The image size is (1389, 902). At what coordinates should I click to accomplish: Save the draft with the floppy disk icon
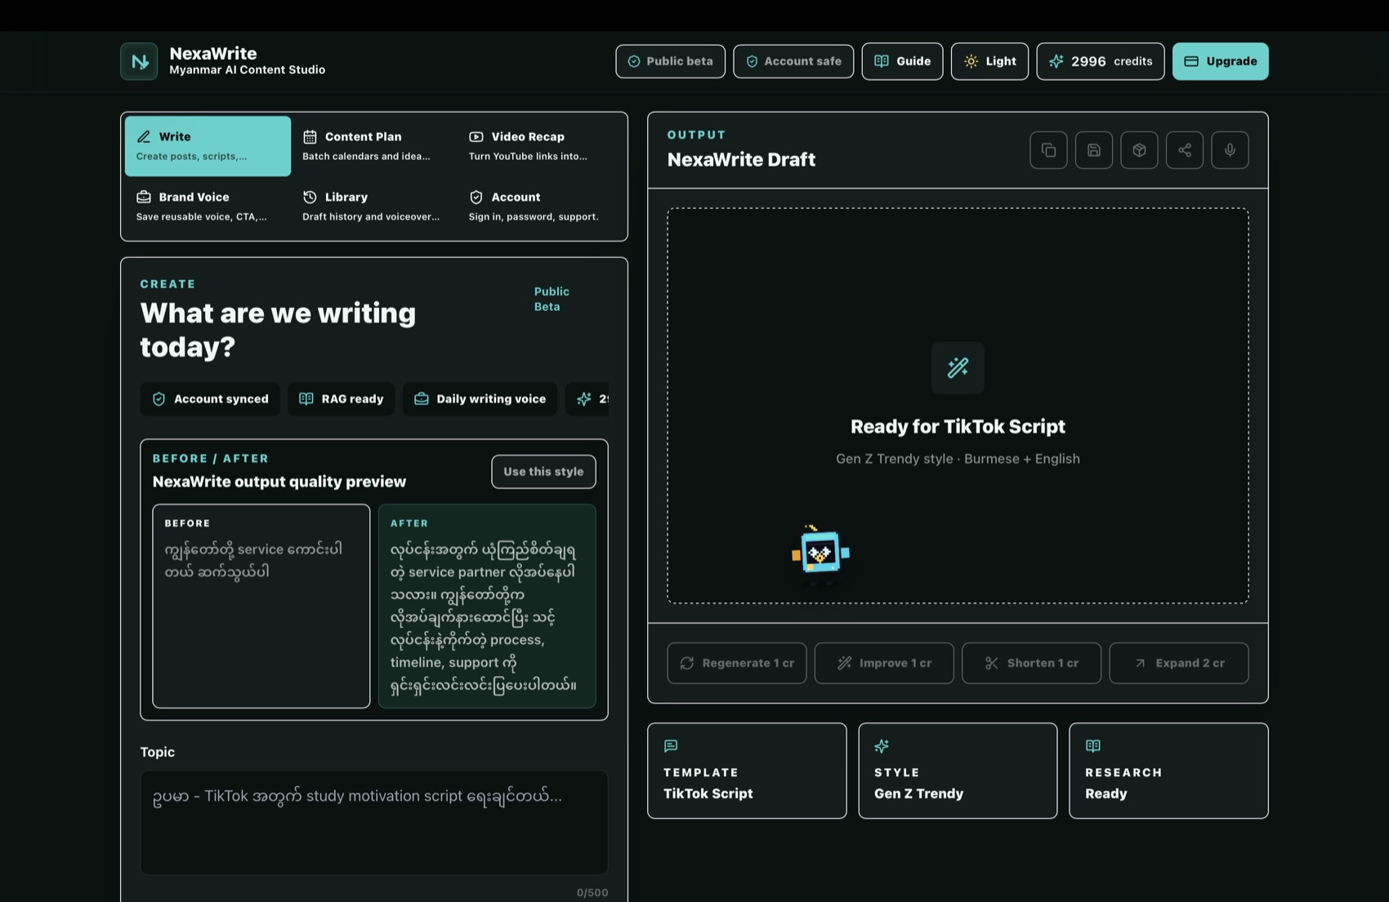pyautogui.click(x=1094, y=150)
